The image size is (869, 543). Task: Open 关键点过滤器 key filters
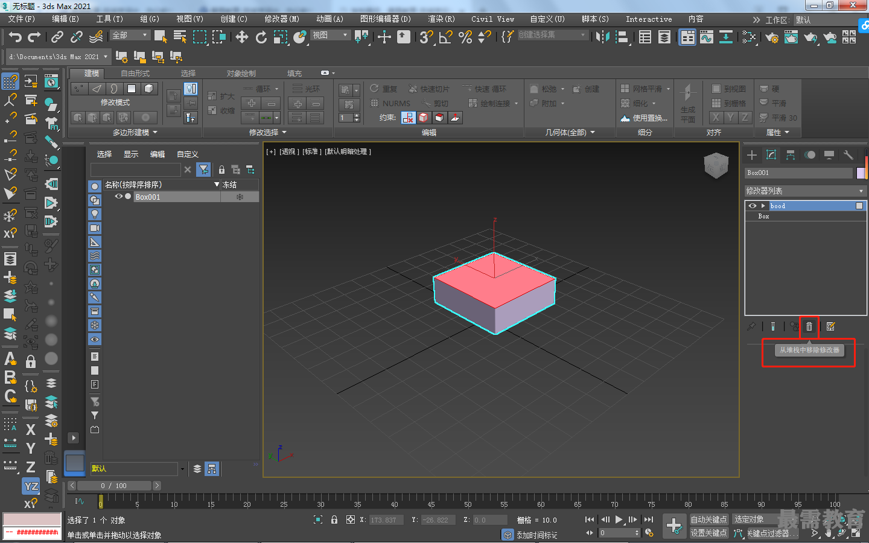(x=773, y=533)
